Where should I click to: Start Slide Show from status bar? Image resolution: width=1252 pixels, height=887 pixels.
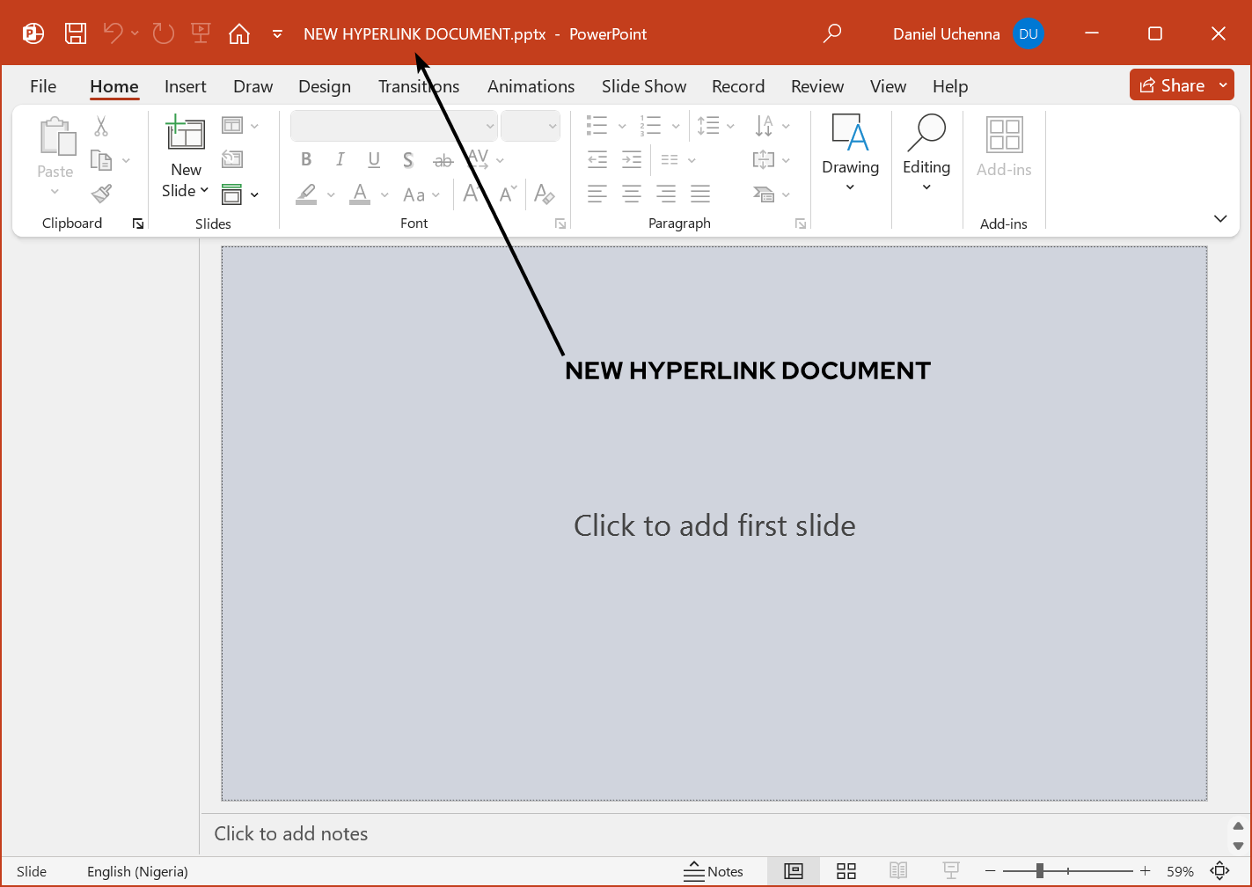coord(951,871)
